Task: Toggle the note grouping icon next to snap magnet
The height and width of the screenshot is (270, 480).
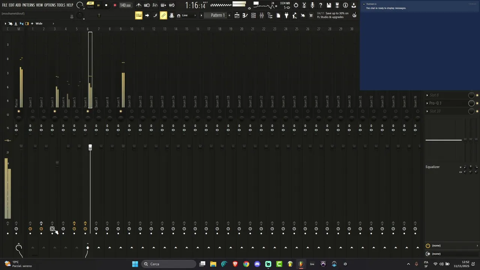Action: [172, 15]
